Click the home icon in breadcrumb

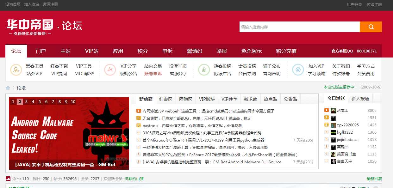pyautogui.click(x=8, y=88)
